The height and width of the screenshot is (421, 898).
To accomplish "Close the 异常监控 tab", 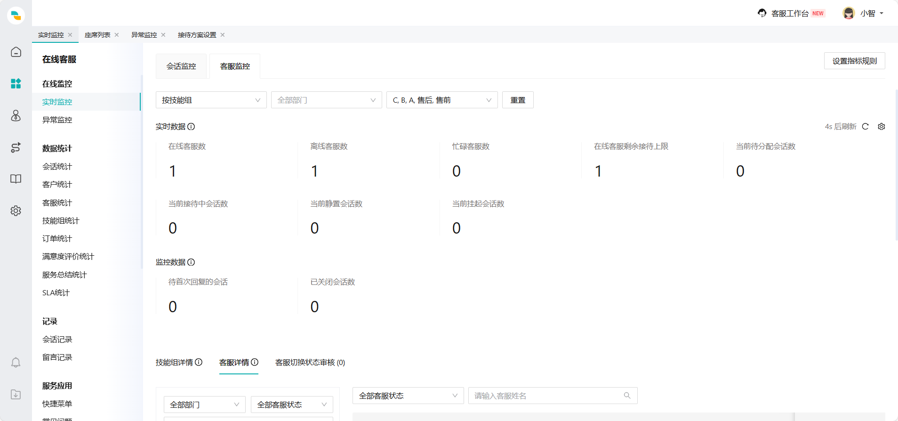I will 163,35.
